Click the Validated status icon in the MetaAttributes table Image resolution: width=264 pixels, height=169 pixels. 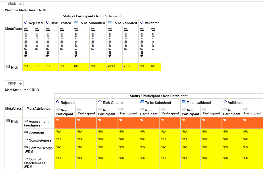point(225,102)
